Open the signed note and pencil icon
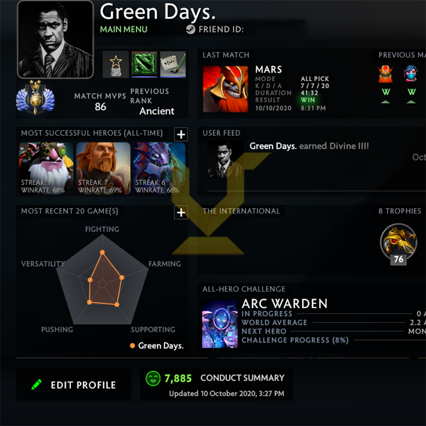The height and width of the screenshot is (426, 426). pyautogui.click(x=173, y=64)
